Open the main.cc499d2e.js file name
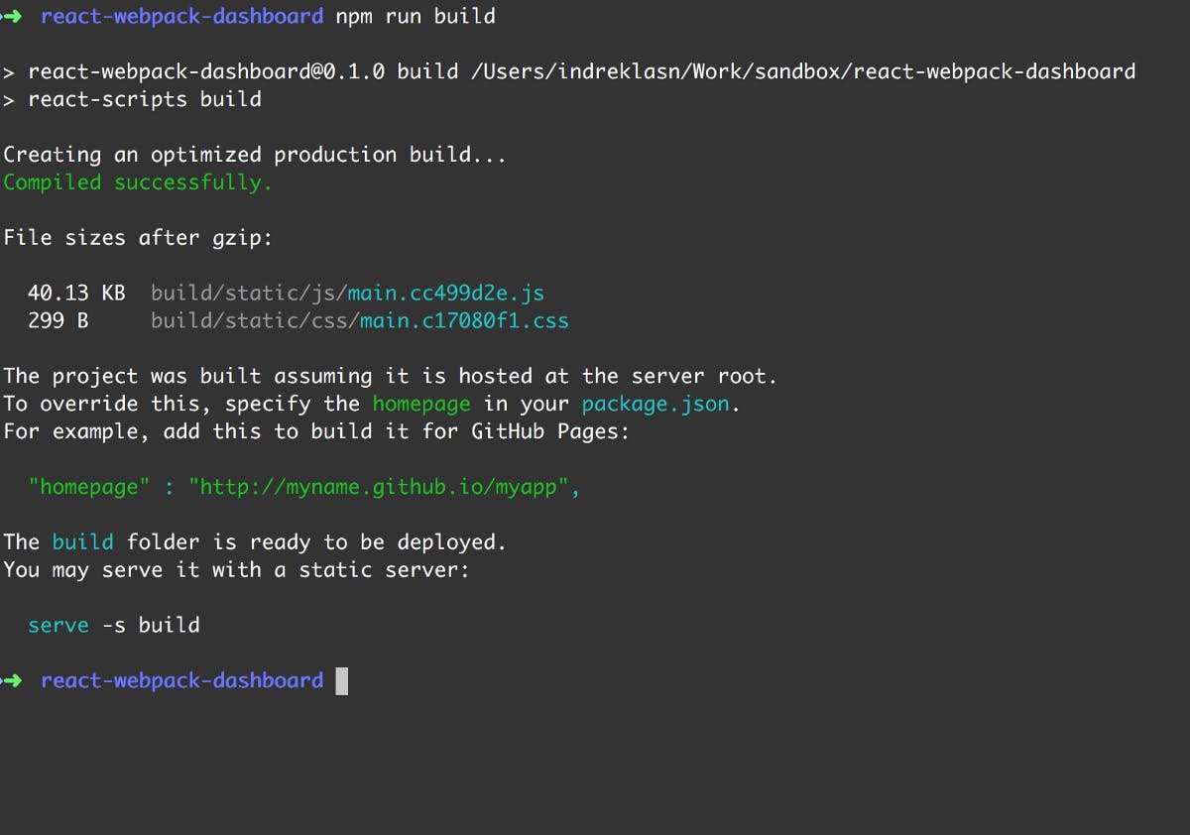1190x835 pixels. 445,294
